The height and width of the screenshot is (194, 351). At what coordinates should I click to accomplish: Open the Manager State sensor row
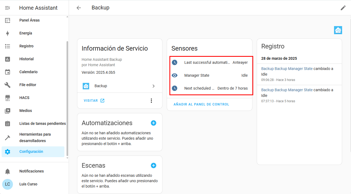coord(210,75)
